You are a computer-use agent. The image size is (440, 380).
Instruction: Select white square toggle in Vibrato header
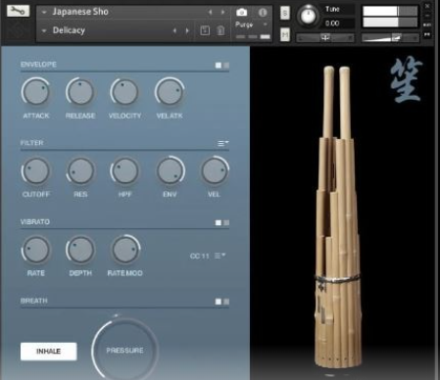coord(219,222)
